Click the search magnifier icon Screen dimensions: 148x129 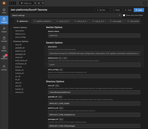(x=120, y=15)
